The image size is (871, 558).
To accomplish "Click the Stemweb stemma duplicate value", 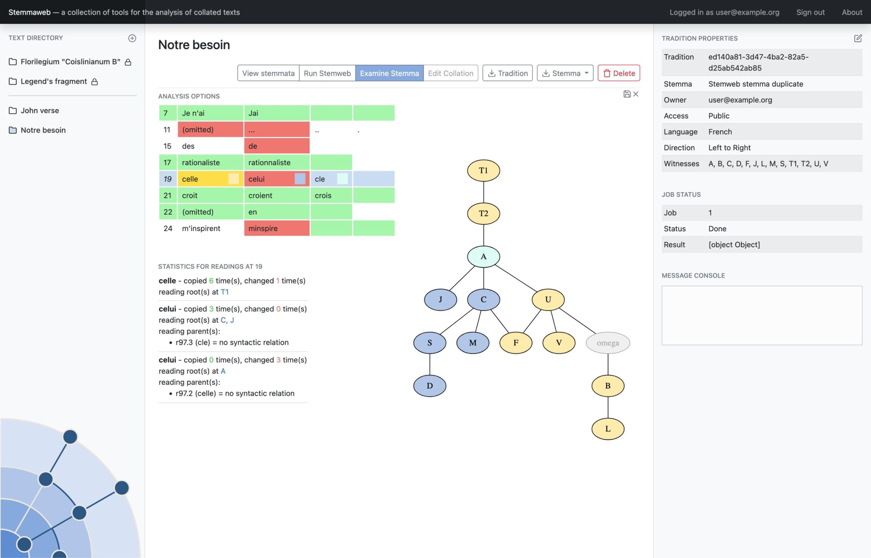I will tap(755, 84).
